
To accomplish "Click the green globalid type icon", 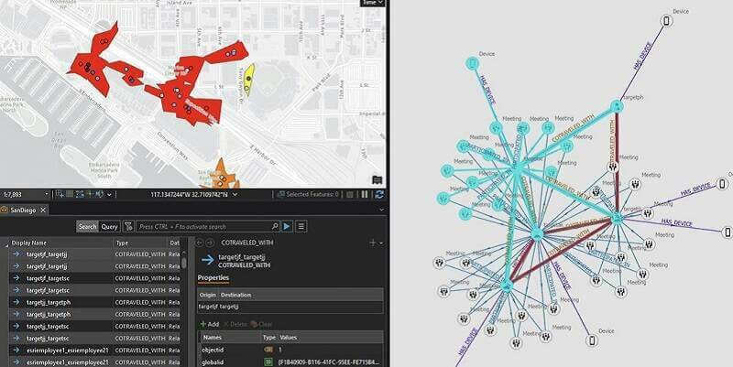I will click(268, 362).
